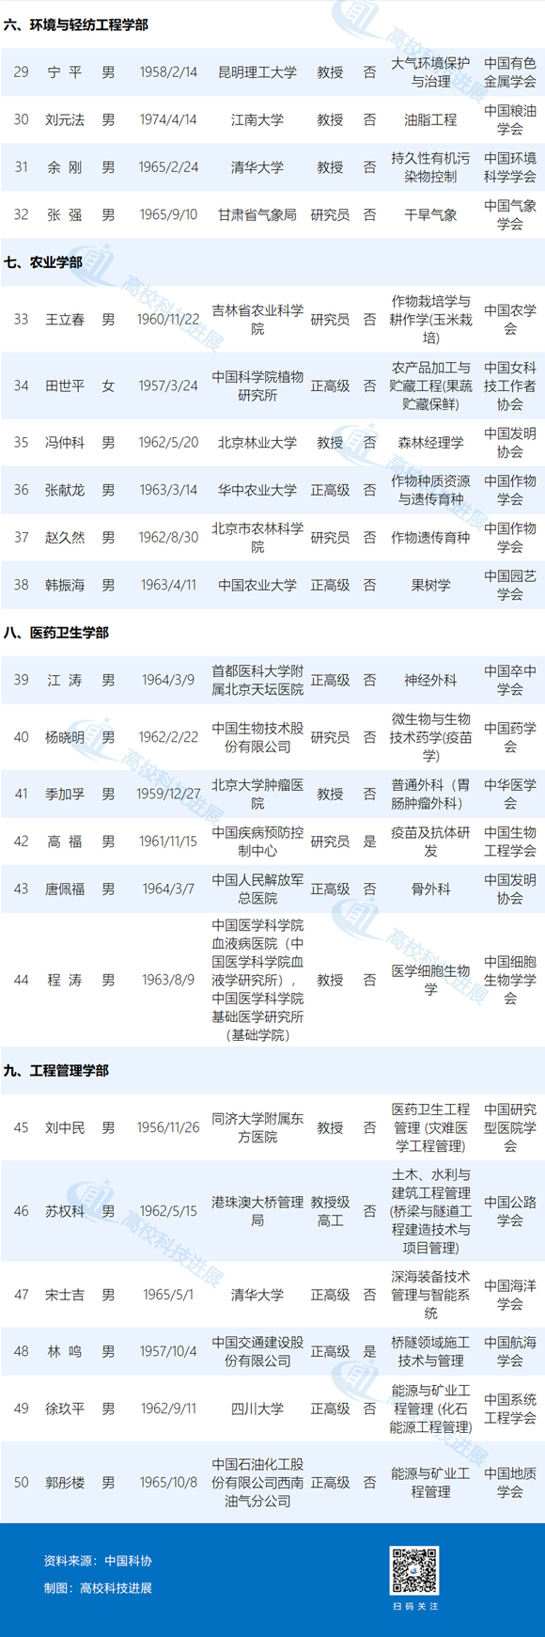Click 港珠澳大桥管理局 in row 46
The width and height of the screenshot is (545, 1637).
point(257,1211)
